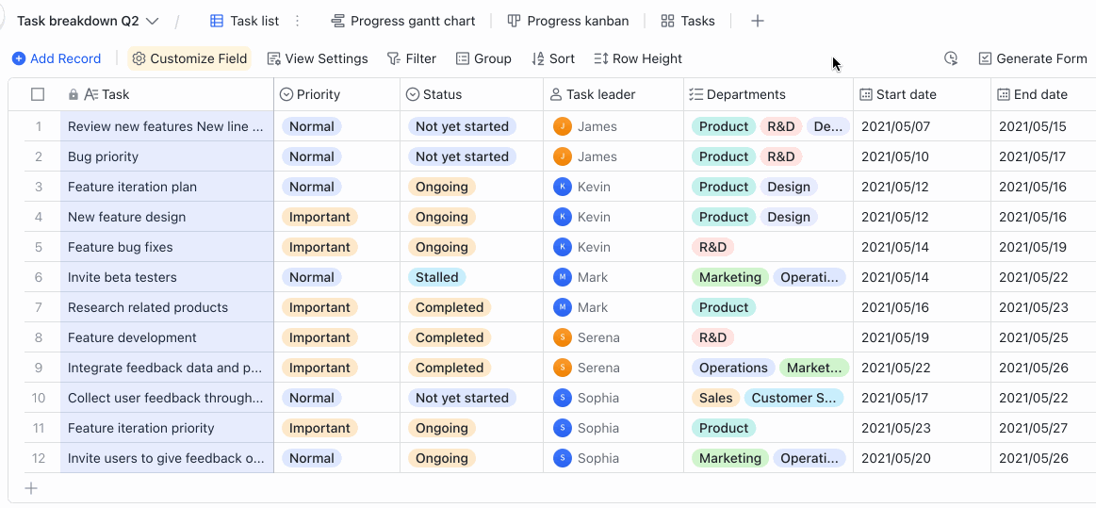Click the Filter funnel icon
Screen dimensions: 1096x508
point(394,58)
